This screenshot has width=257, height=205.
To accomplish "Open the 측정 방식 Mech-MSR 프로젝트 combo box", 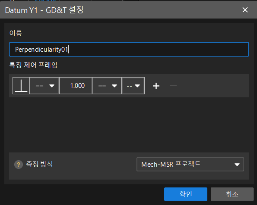I will (x=190, y=164).
